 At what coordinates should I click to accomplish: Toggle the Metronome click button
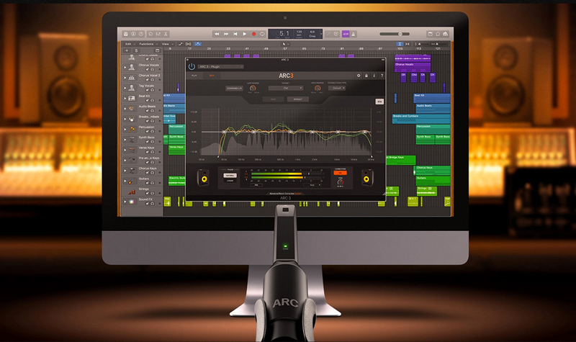[354, 34]
